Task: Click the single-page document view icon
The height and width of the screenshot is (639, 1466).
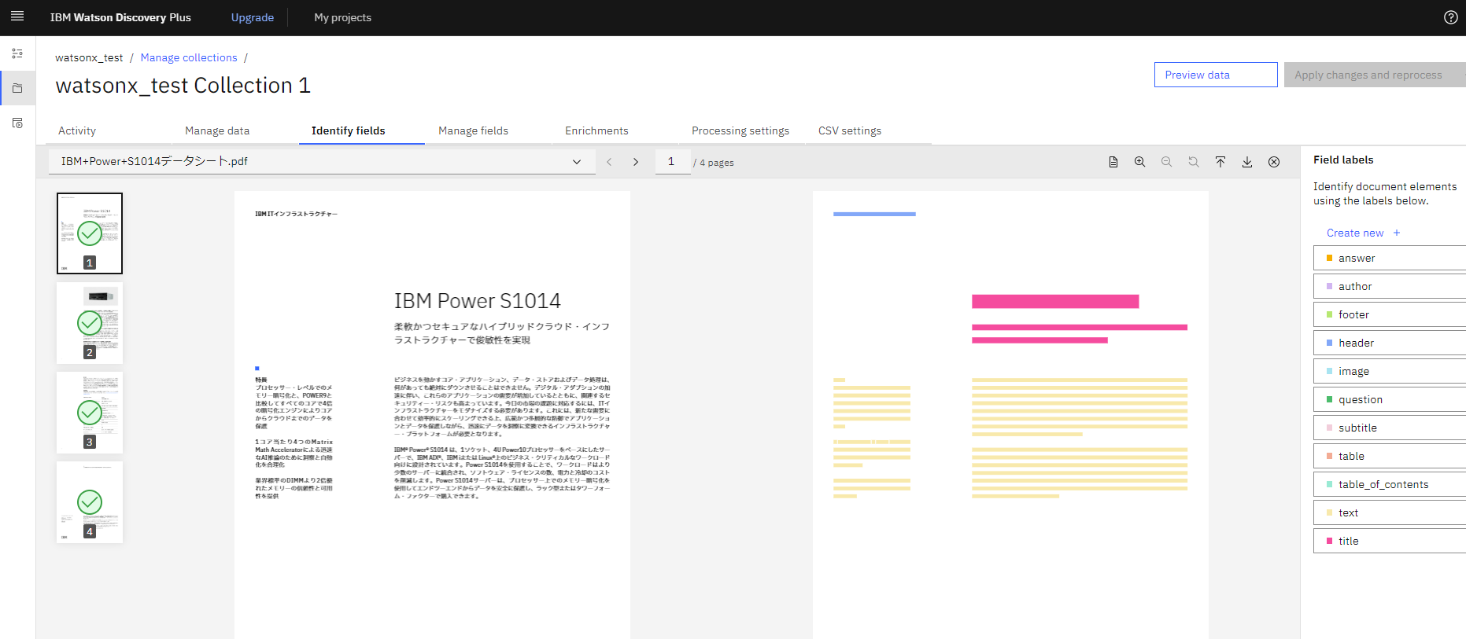Action: pyautogui.click(x=1113, y=162)
